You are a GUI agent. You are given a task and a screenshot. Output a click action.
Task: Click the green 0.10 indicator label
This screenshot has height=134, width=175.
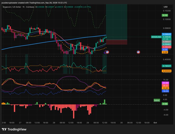[x=165, y=15]
